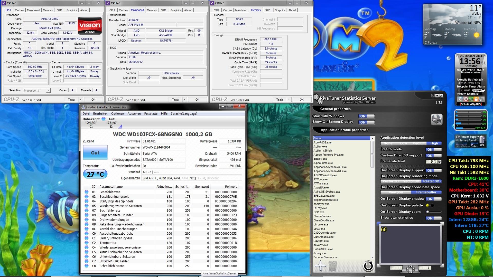Select aida64.exe in the profile list
The width and height of the screenshot is (493, 277).
click(x=320, y=159)
